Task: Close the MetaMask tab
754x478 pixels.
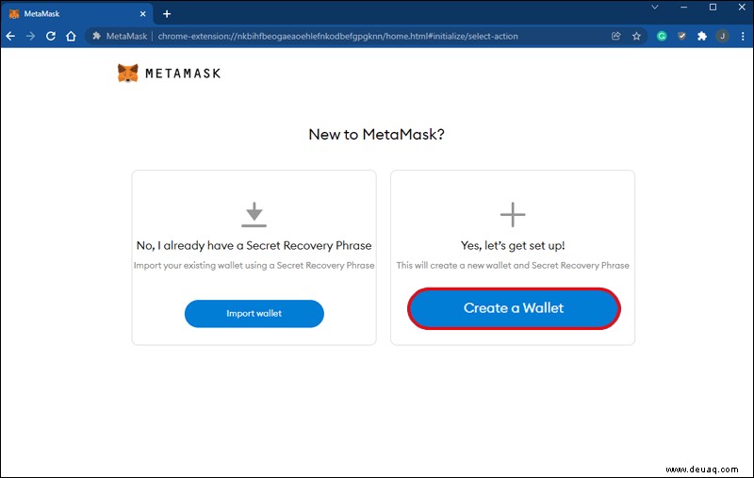Action: point(143,14)
